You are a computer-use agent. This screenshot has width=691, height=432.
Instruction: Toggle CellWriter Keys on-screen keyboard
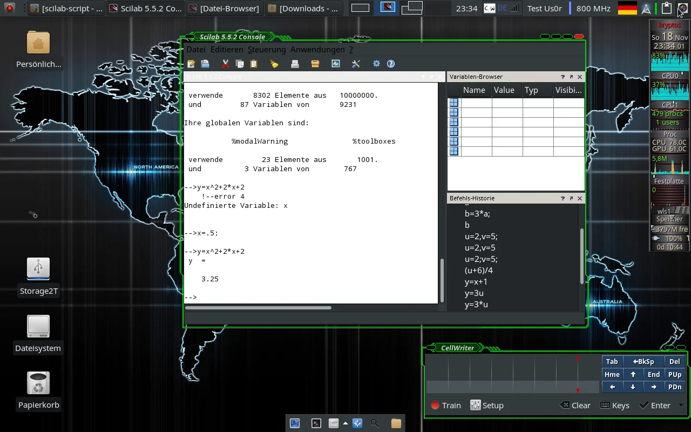615,406
